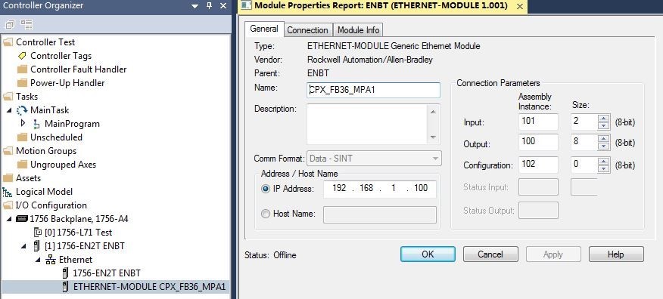Switch to the Connection tab
The width and height of the screenshot is (663, 299).
[307, 30]
